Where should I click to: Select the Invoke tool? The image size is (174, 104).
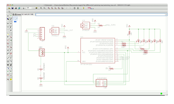click(x=11, y=54)
